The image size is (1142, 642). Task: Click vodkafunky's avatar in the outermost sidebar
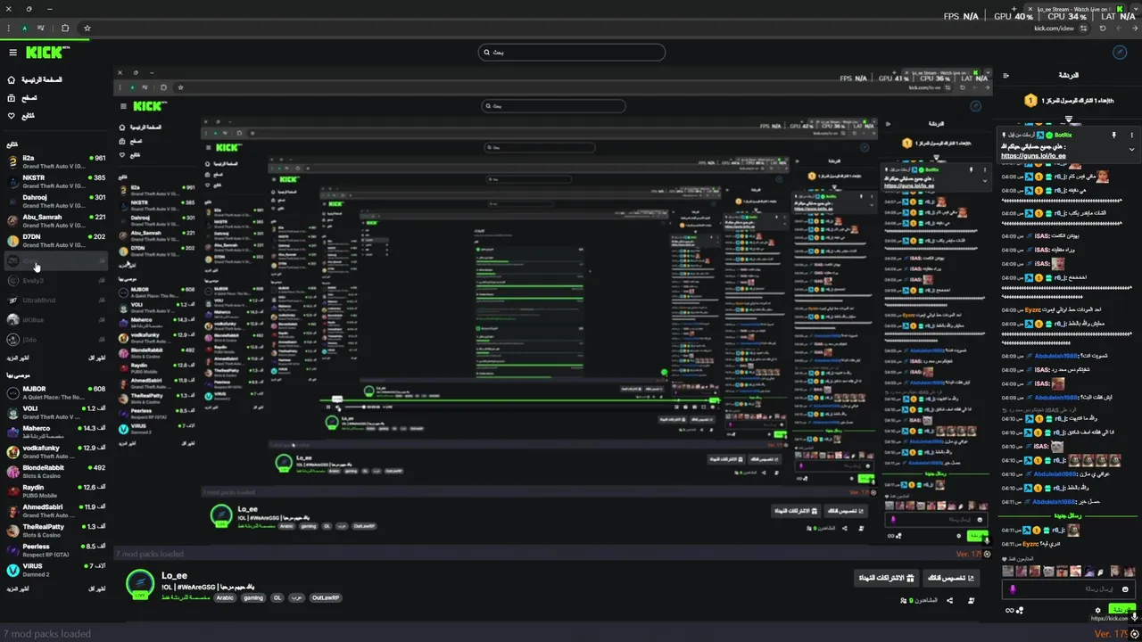point(12,452)
